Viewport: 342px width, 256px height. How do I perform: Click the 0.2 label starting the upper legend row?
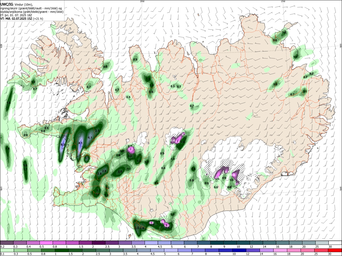click(2, 247)
